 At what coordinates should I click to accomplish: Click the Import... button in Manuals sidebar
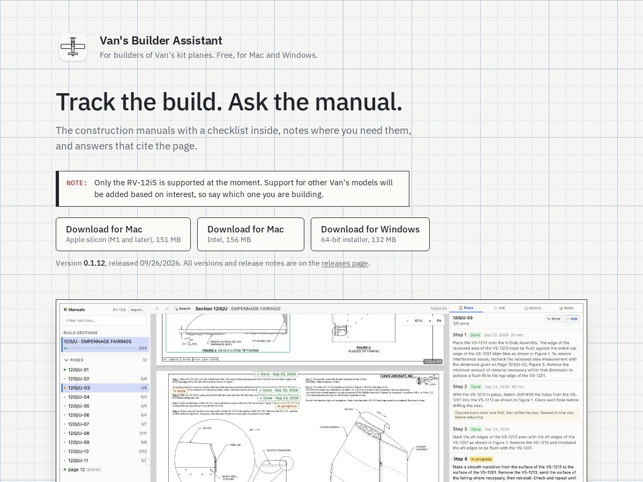coord(137,310)
